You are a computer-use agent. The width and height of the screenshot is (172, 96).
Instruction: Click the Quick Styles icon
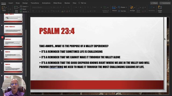[x=138, y=7]
